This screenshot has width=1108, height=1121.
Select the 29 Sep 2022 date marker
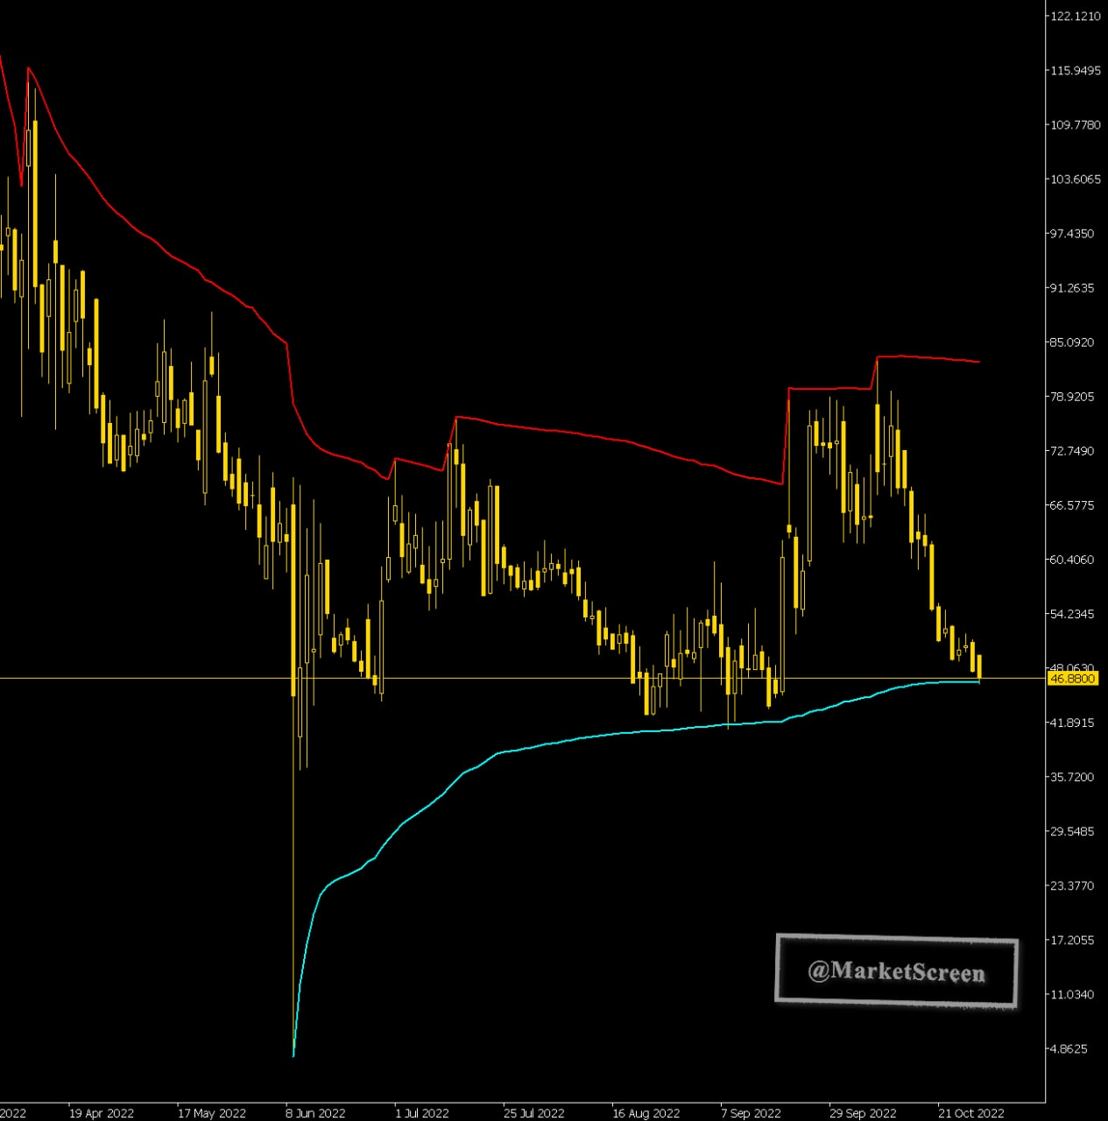click(863, 1113)
